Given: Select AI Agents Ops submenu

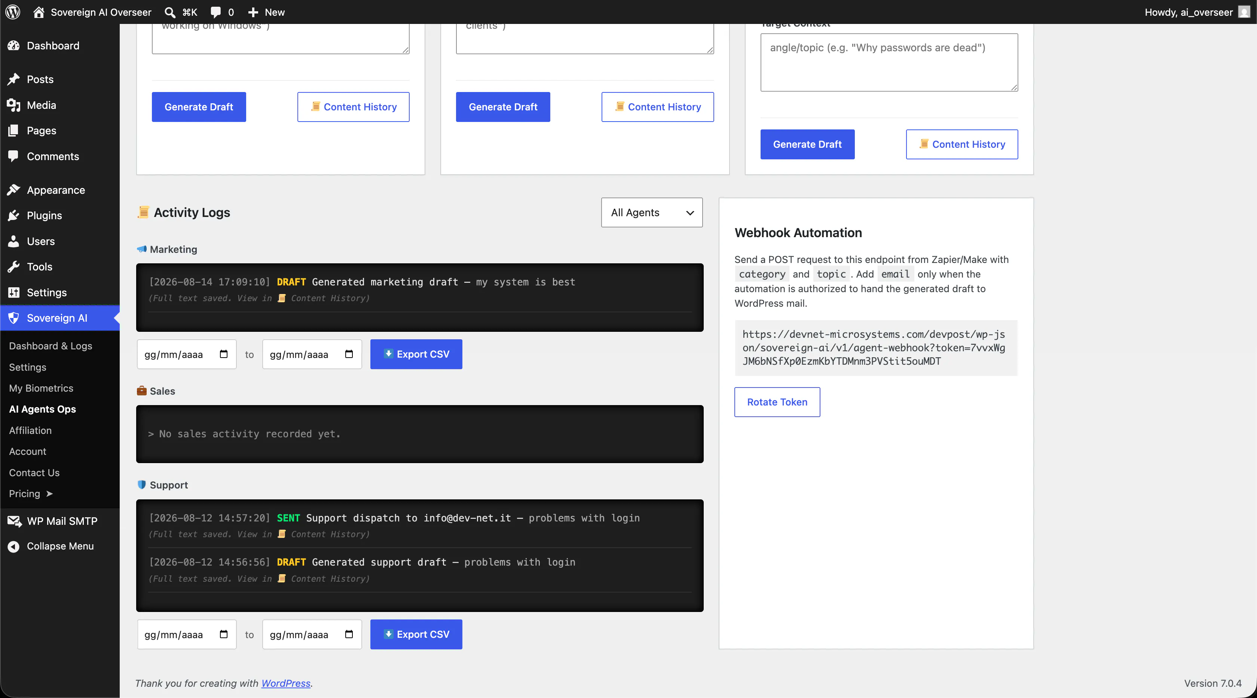Looking at the screenshot, I should coord(42,409).
